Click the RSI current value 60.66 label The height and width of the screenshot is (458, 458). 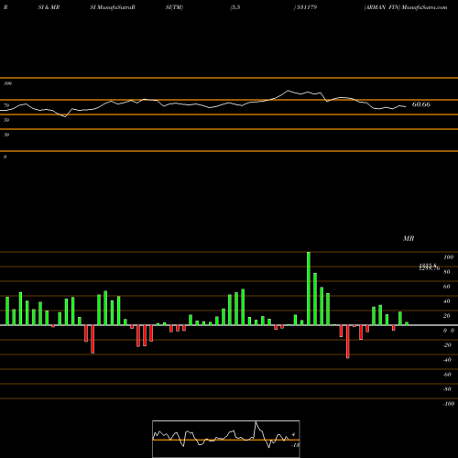(421, 104)
